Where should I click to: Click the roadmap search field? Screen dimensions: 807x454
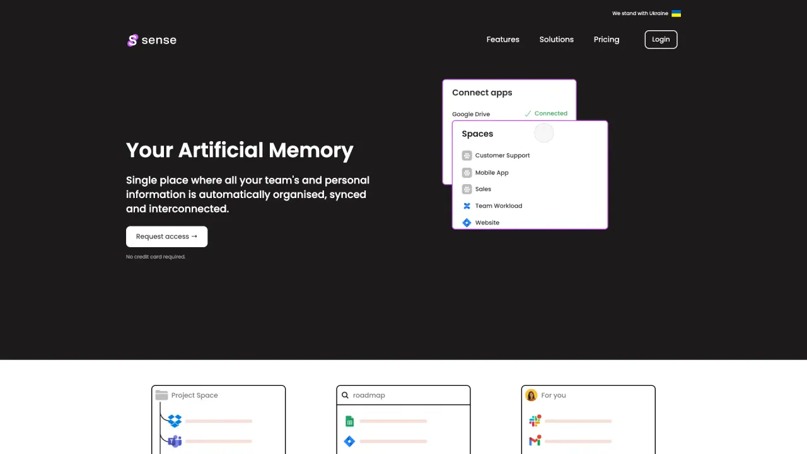click(x=403, y=395)
